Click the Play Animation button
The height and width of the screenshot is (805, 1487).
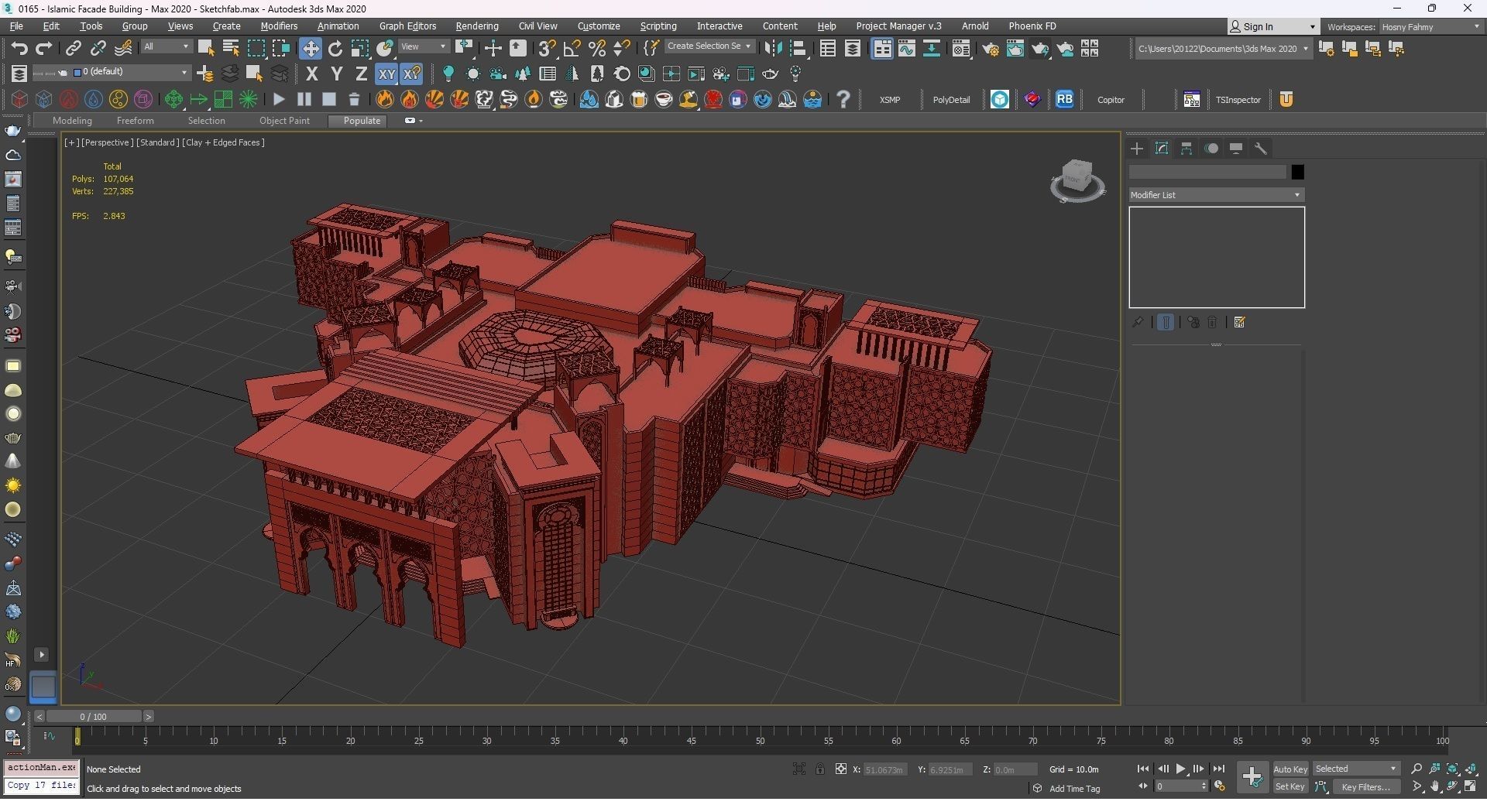[1180, 769]
